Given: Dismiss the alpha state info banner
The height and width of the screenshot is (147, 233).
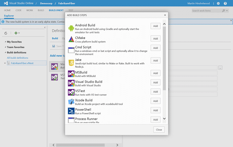Looking at the screenshot, I should [231, 20].
